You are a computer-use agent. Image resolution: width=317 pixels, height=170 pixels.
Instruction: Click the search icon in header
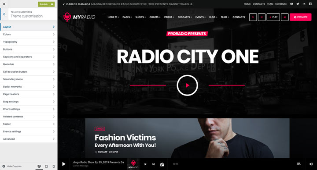[x=253, y=17]
